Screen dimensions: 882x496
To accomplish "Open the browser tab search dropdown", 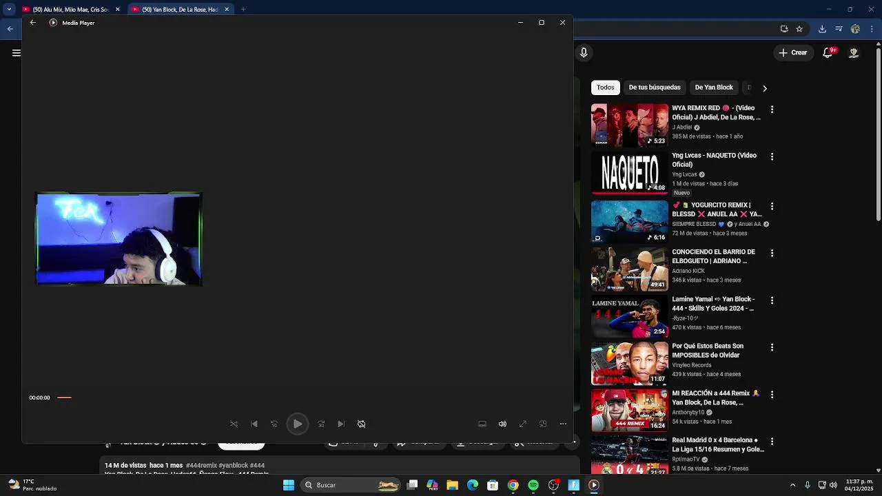I will coord(9,10).
